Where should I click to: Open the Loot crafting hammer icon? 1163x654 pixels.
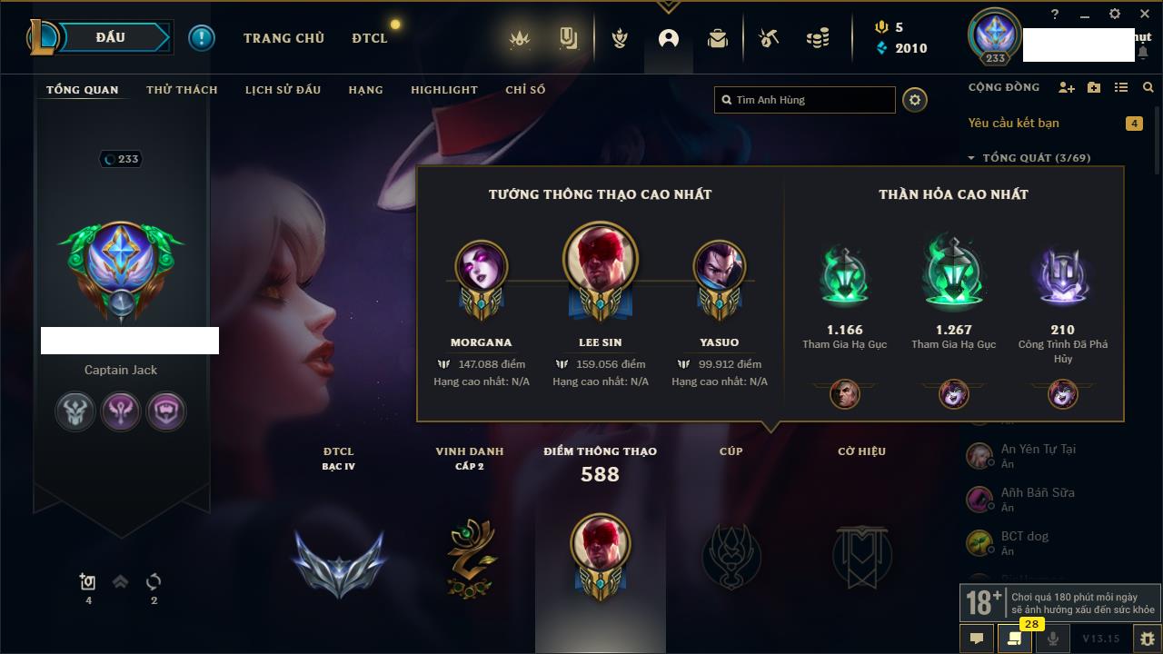click(769, 38)
